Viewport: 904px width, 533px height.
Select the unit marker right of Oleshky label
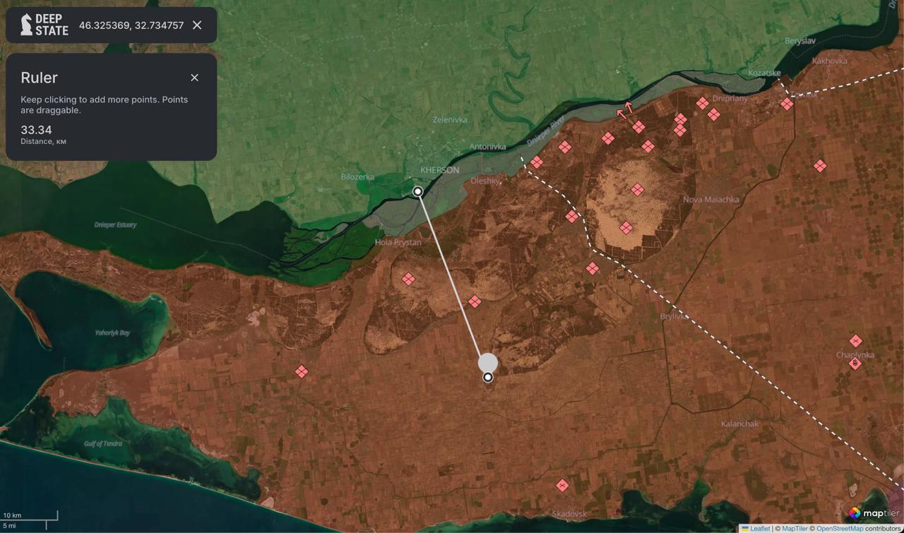537,162
